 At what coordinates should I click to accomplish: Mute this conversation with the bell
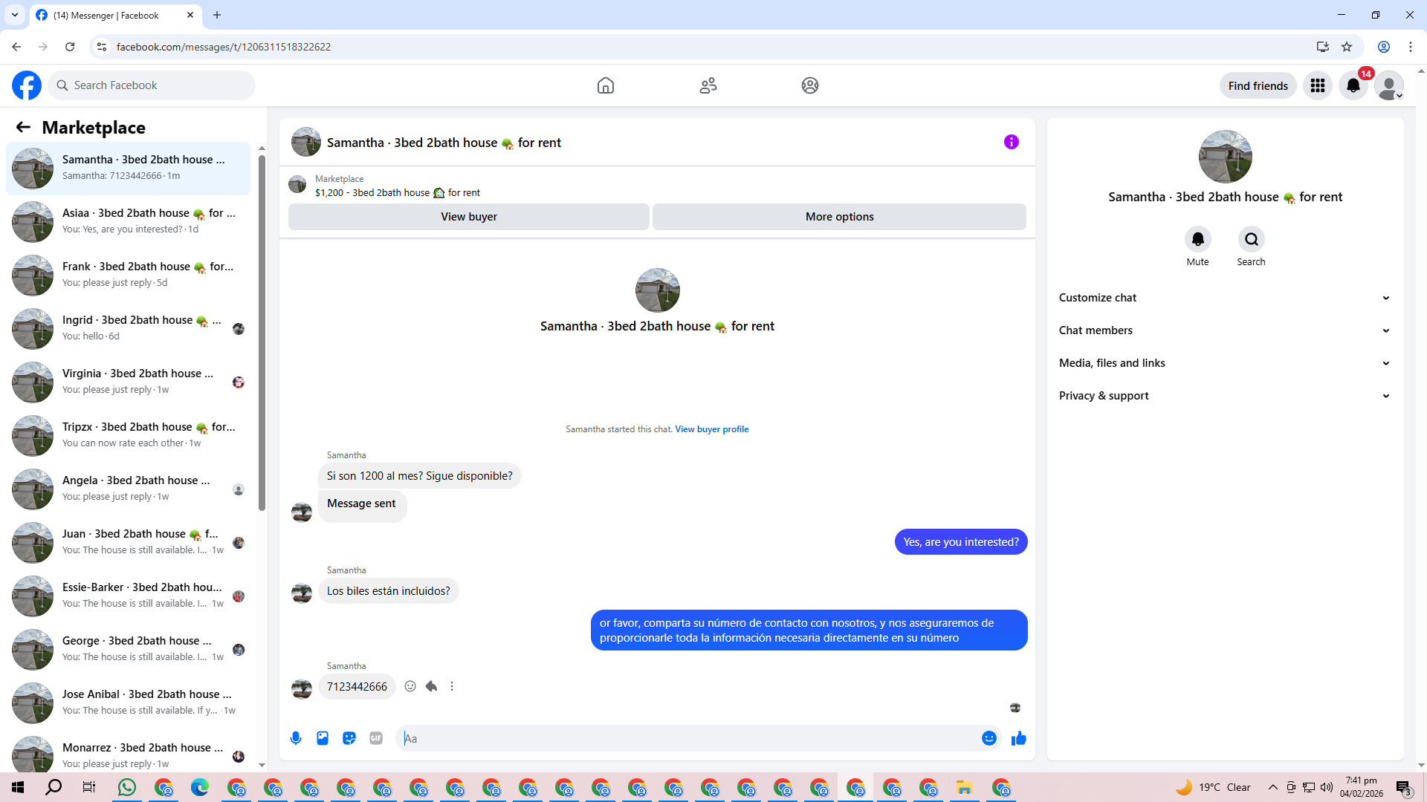[1197, 240]
